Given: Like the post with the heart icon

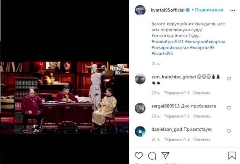Looking at the screenshot, I should coord(139,155).
